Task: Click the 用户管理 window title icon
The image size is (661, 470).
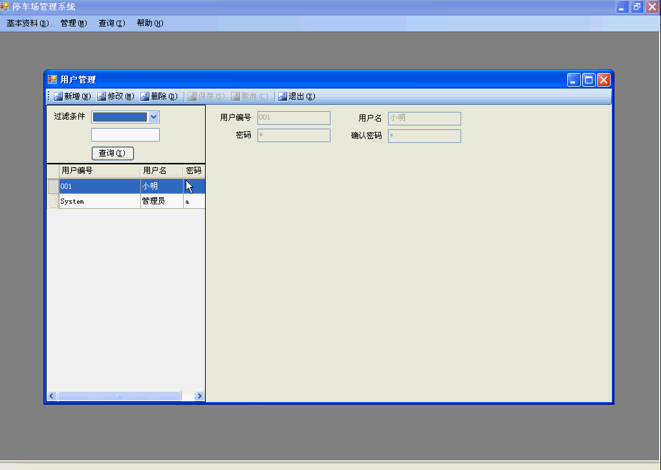Action: [x=52, y=80]
